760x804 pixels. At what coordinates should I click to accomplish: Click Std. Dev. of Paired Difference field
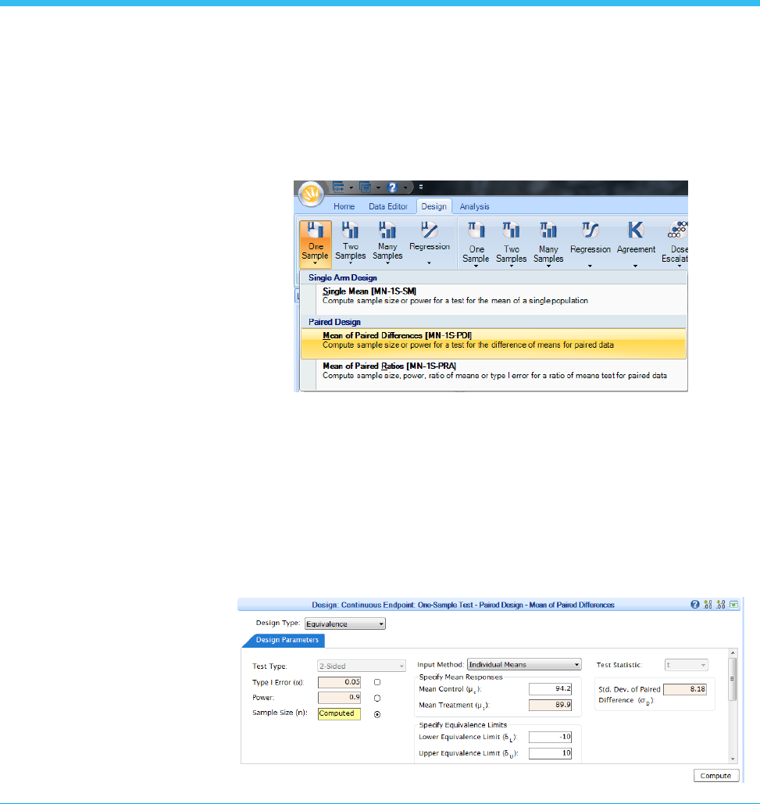(x=685, y=690)
